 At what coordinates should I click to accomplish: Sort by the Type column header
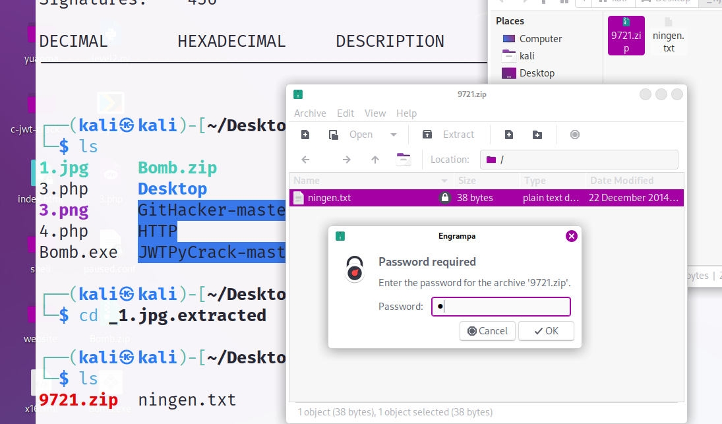pos(553,181)
